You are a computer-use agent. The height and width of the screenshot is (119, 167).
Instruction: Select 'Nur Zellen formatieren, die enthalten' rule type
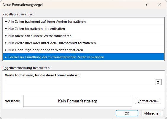84,29
